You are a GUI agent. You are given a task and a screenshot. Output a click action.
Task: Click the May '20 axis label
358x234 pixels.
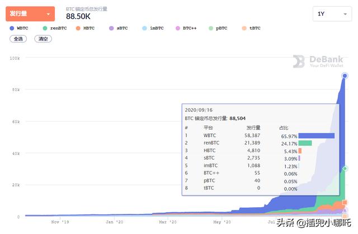pos(222,222)
